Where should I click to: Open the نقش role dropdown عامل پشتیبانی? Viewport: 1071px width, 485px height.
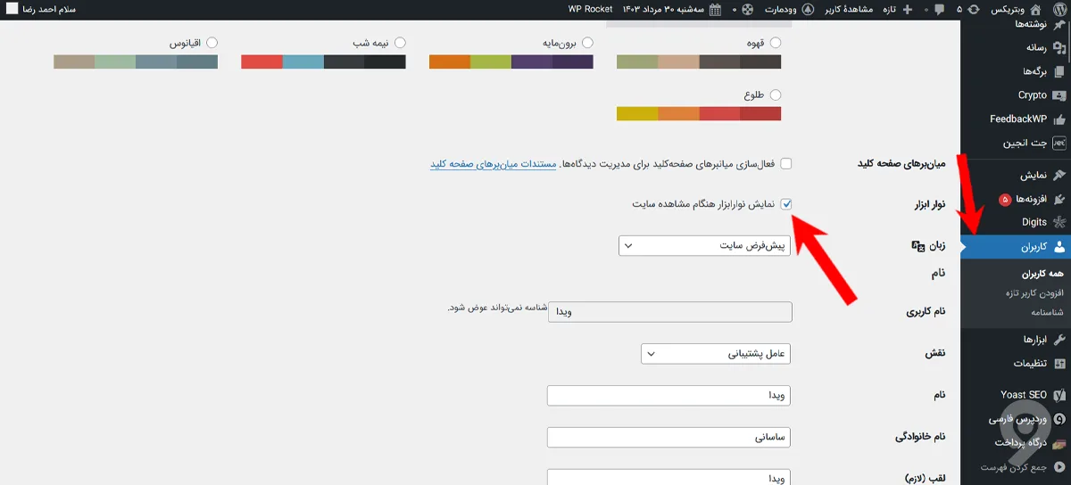coord(716,354)
